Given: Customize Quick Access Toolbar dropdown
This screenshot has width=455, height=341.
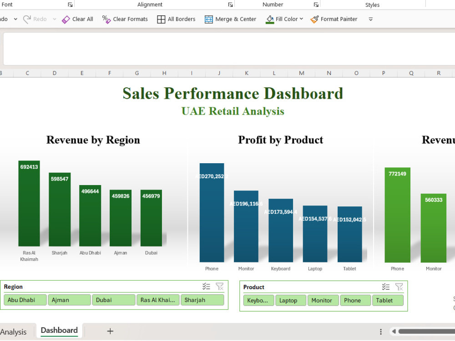Looking at the screenshot, I should tap(370, 19).
